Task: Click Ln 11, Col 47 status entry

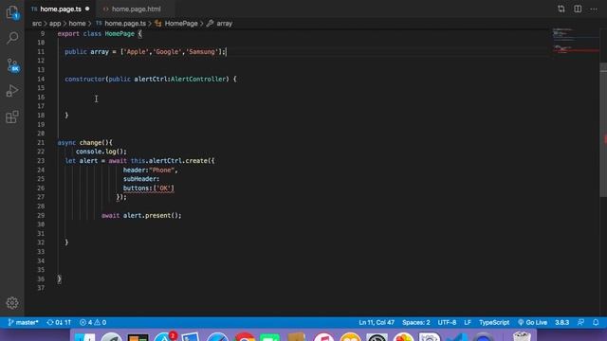Action: [377, 322]
